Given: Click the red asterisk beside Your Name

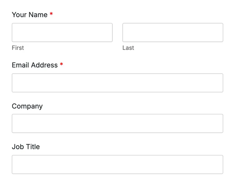Looking at the screenshot, I should tap(51, 14).
